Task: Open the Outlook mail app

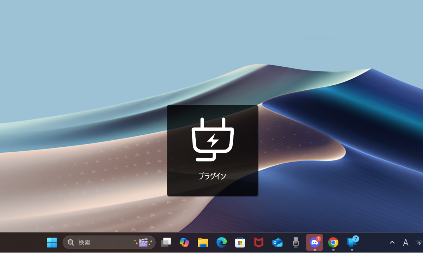Action: (277, 243)
